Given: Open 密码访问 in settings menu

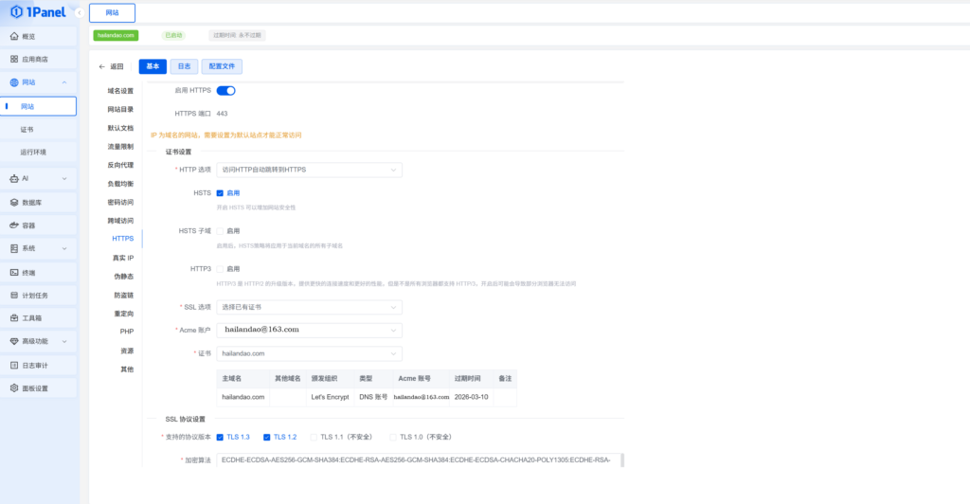Looking at the screenshot, I should (x=120, y=202).
